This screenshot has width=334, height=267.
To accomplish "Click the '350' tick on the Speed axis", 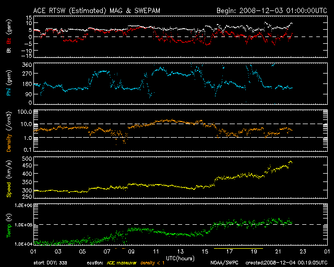I will click(27, 182).
